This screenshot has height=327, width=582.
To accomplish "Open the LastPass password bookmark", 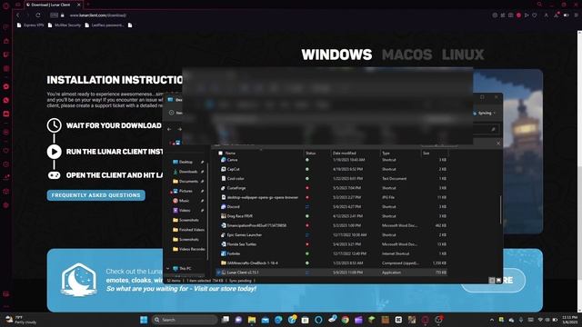I will click(x=104, y=25).
